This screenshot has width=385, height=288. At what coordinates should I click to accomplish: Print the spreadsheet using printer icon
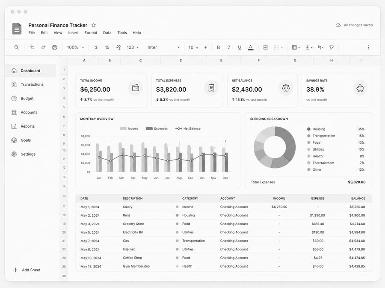pyautogui.click(x=55, y=47)
